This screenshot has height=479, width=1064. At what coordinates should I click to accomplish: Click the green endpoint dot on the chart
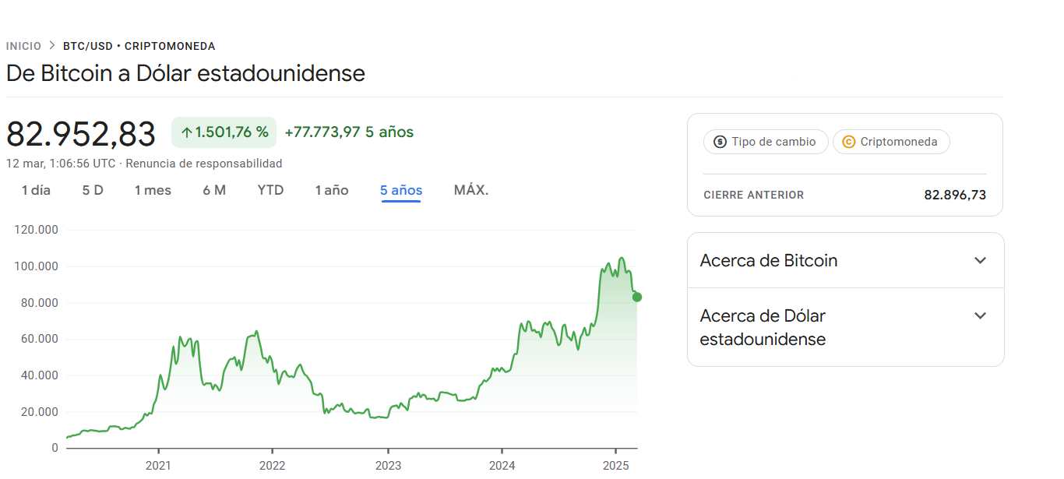[636, 297]
